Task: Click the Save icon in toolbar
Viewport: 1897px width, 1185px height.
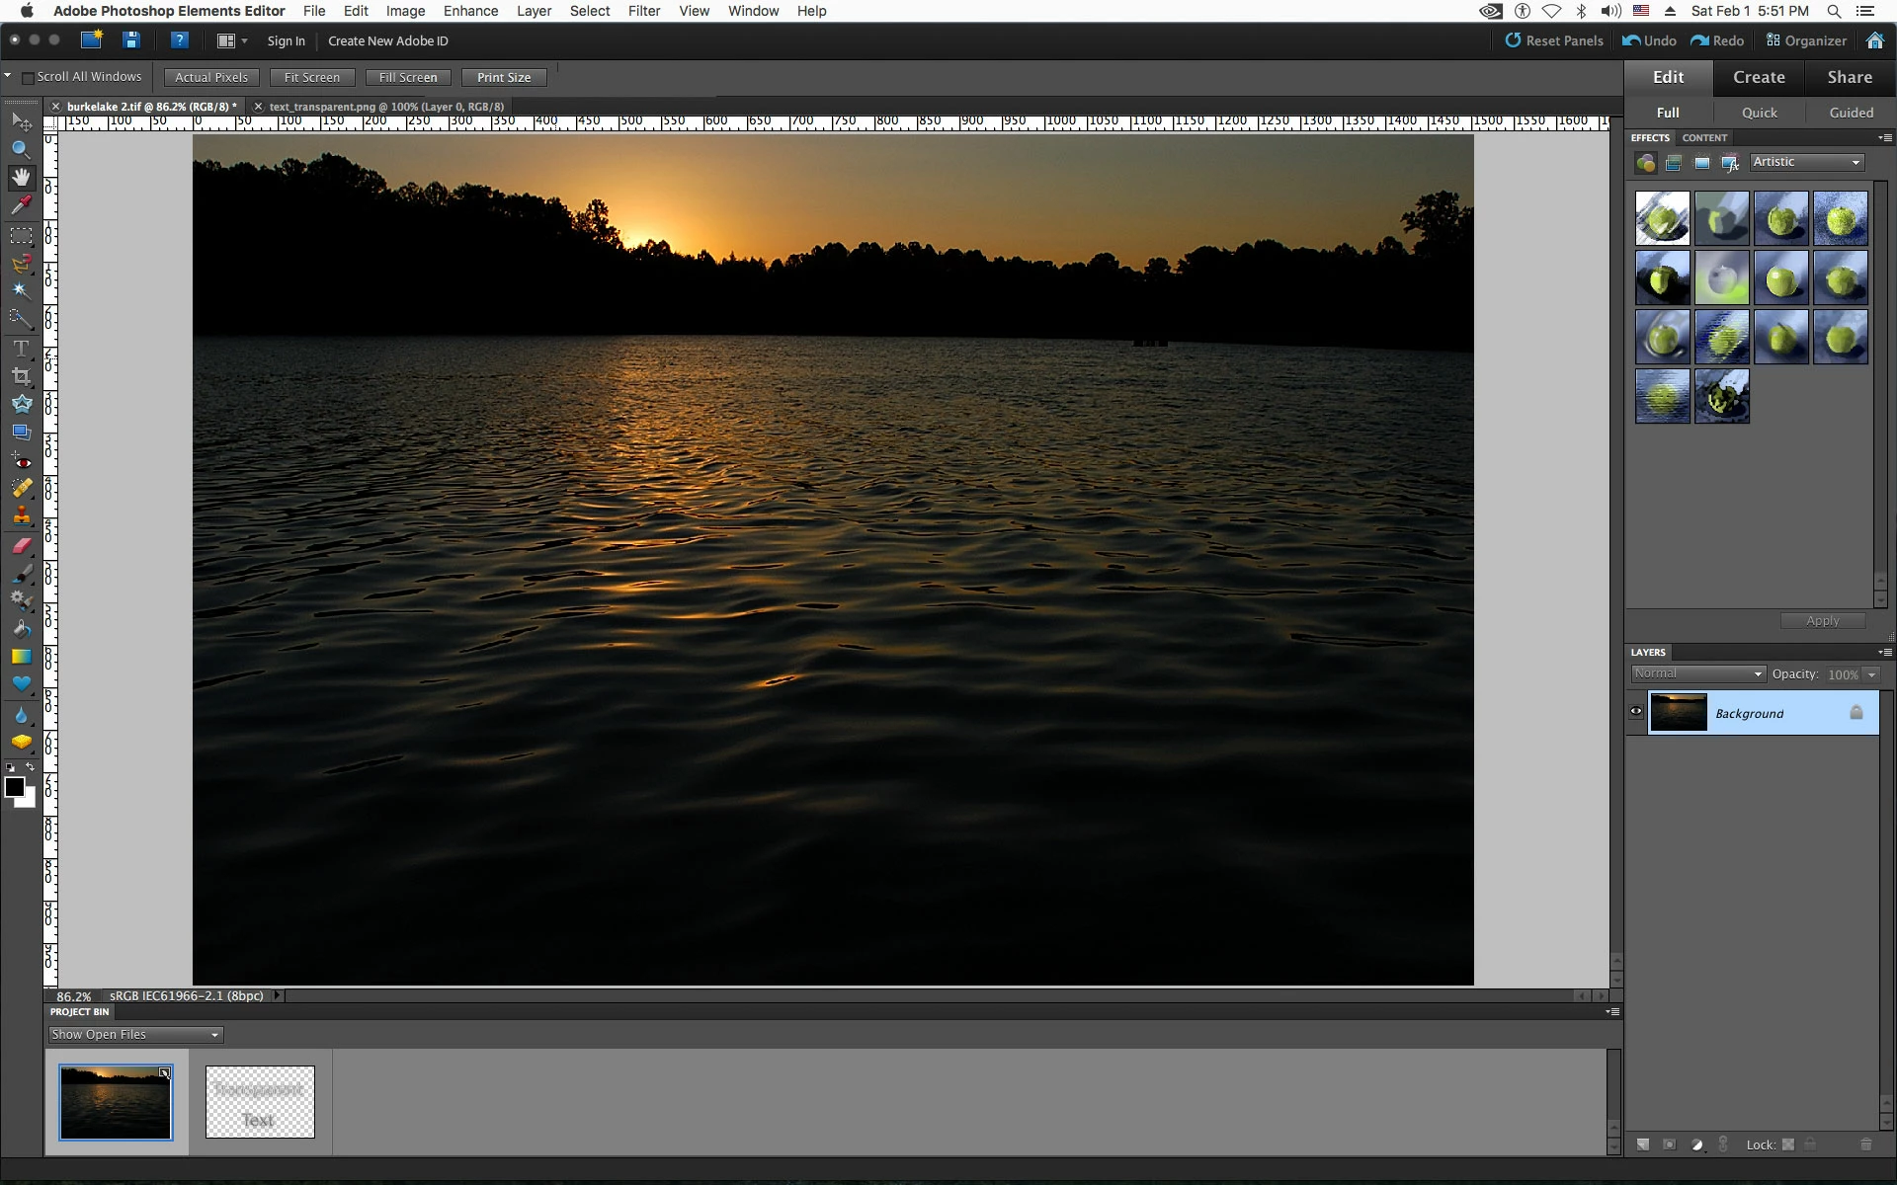Action: click(131, 40)
